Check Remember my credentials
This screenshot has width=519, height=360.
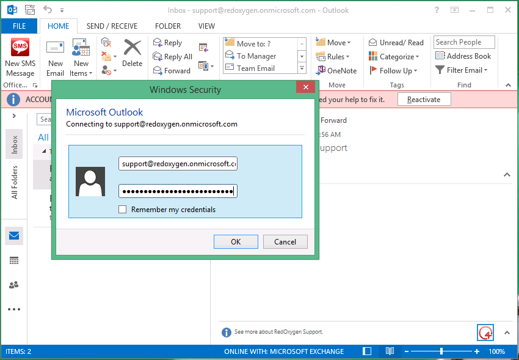(123, 209)
